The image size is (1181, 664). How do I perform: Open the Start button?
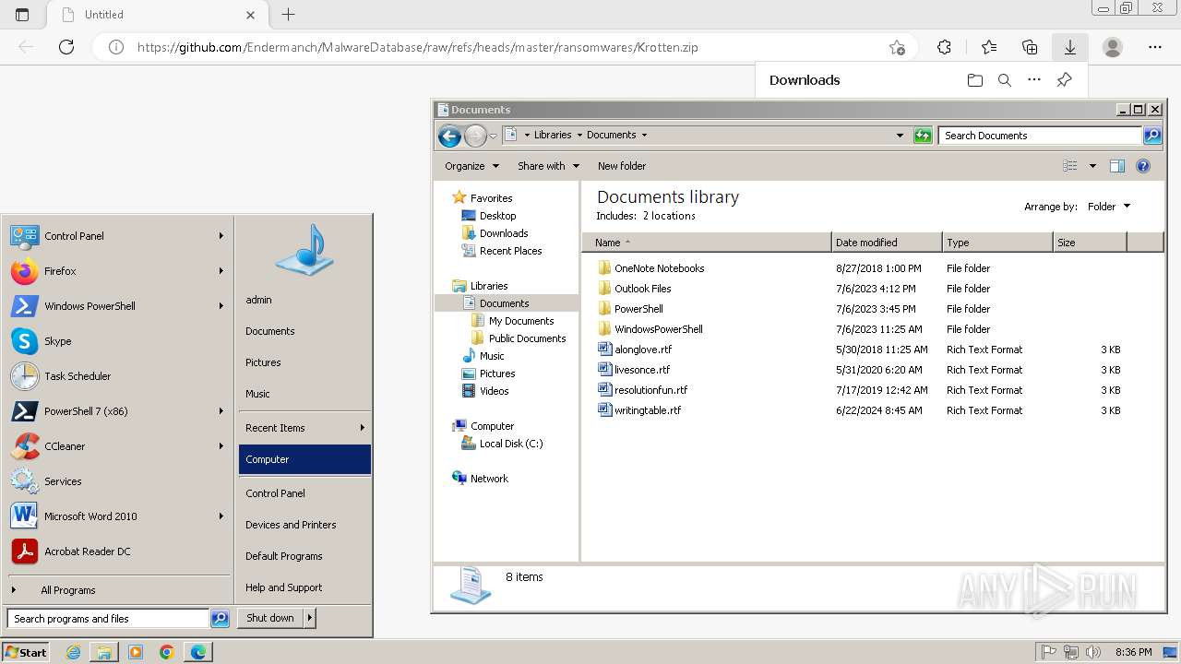tap(26, 652)
